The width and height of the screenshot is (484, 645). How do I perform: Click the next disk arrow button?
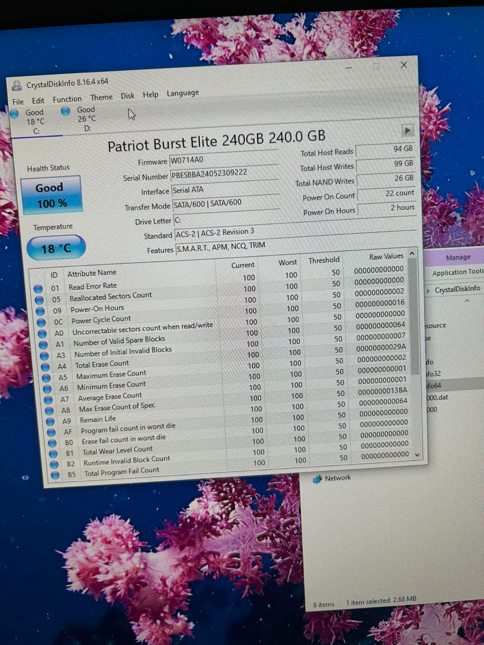pos(407,130)
